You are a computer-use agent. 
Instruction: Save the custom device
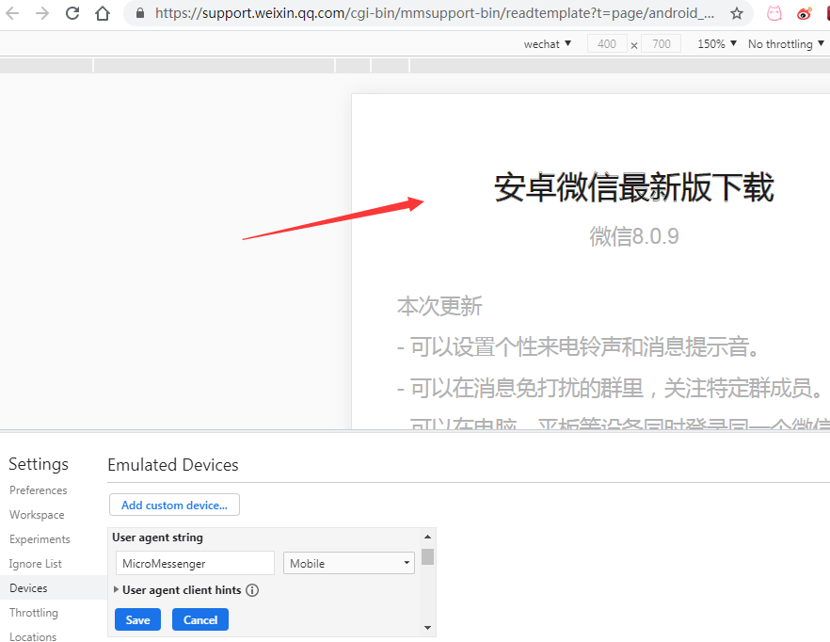point(137,619)
